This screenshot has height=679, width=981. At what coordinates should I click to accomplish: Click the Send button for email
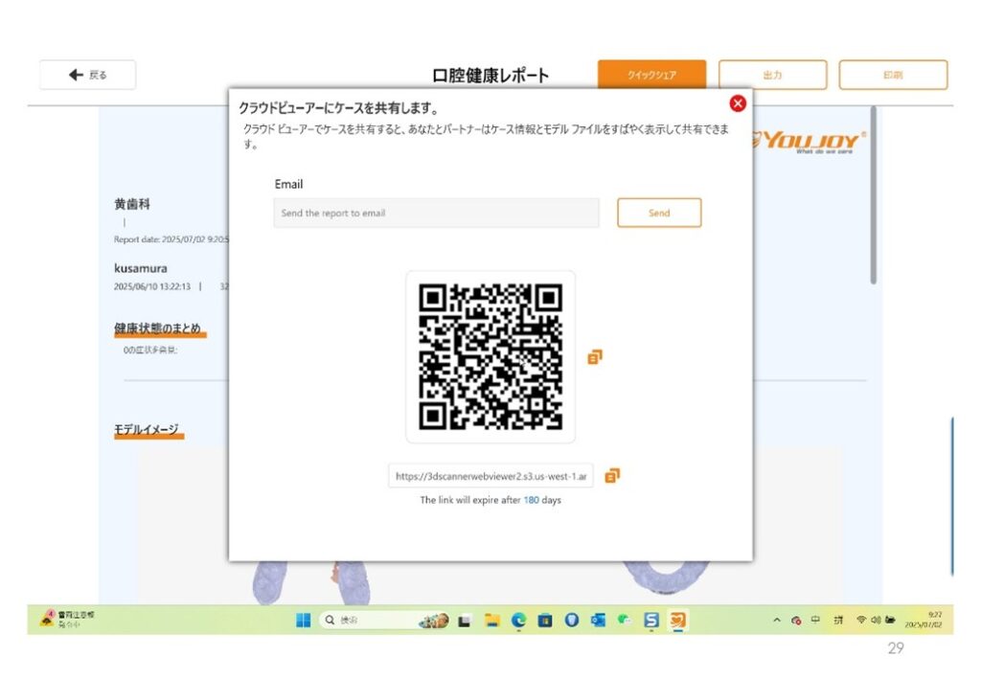click(659, 213)
